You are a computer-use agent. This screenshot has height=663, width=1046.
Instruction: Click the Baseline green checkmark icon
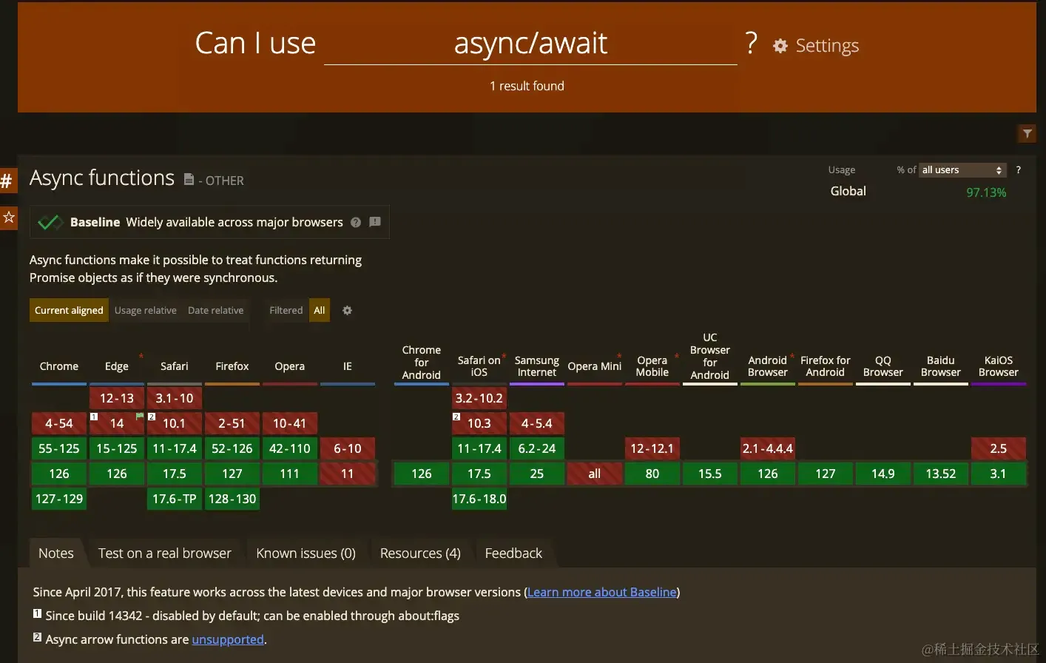[x=49, y=222]
